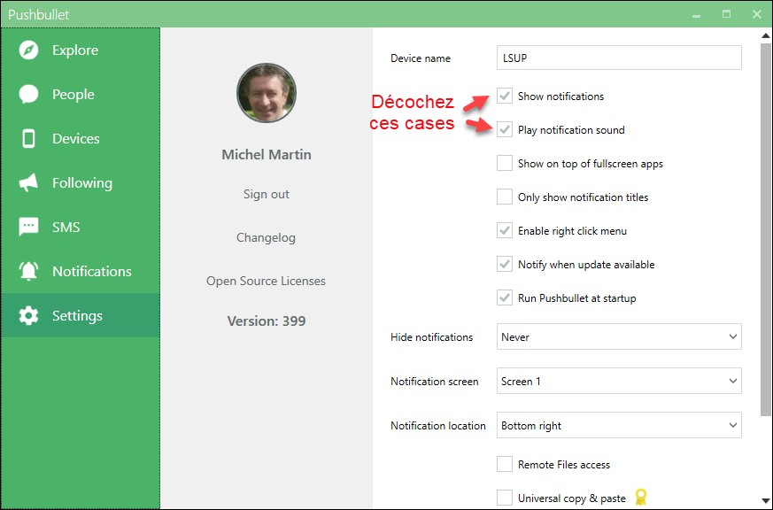
Task: Expand the Hide notifications dropdown
Action: pyautogui.click(x=619, y=337)
